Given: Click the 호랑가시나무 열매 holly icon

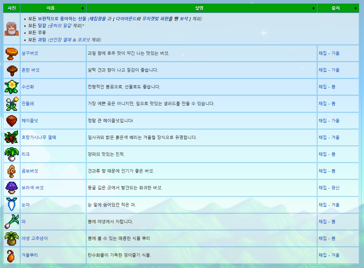Looking at the screenshot, I should [11, 137].
